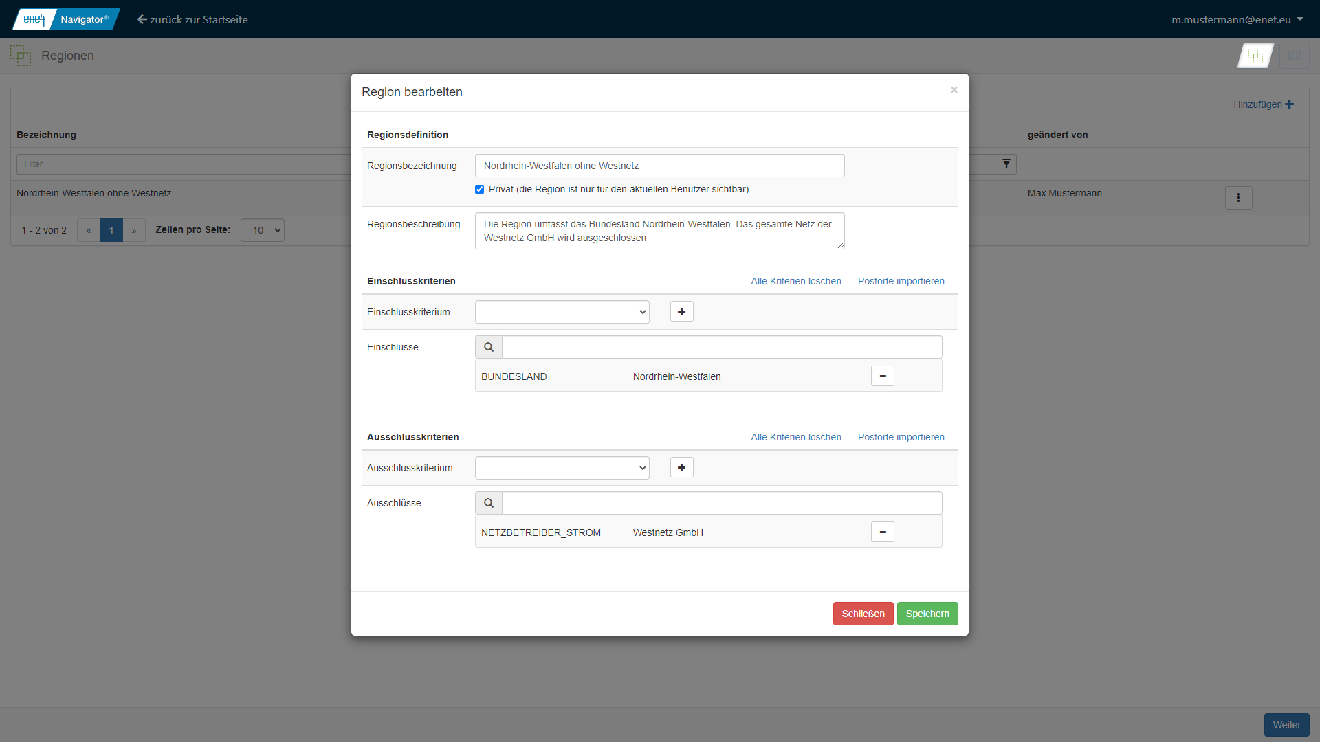
Task: Uncheck the Privat checkbox
Action: [x=480, y=190]
